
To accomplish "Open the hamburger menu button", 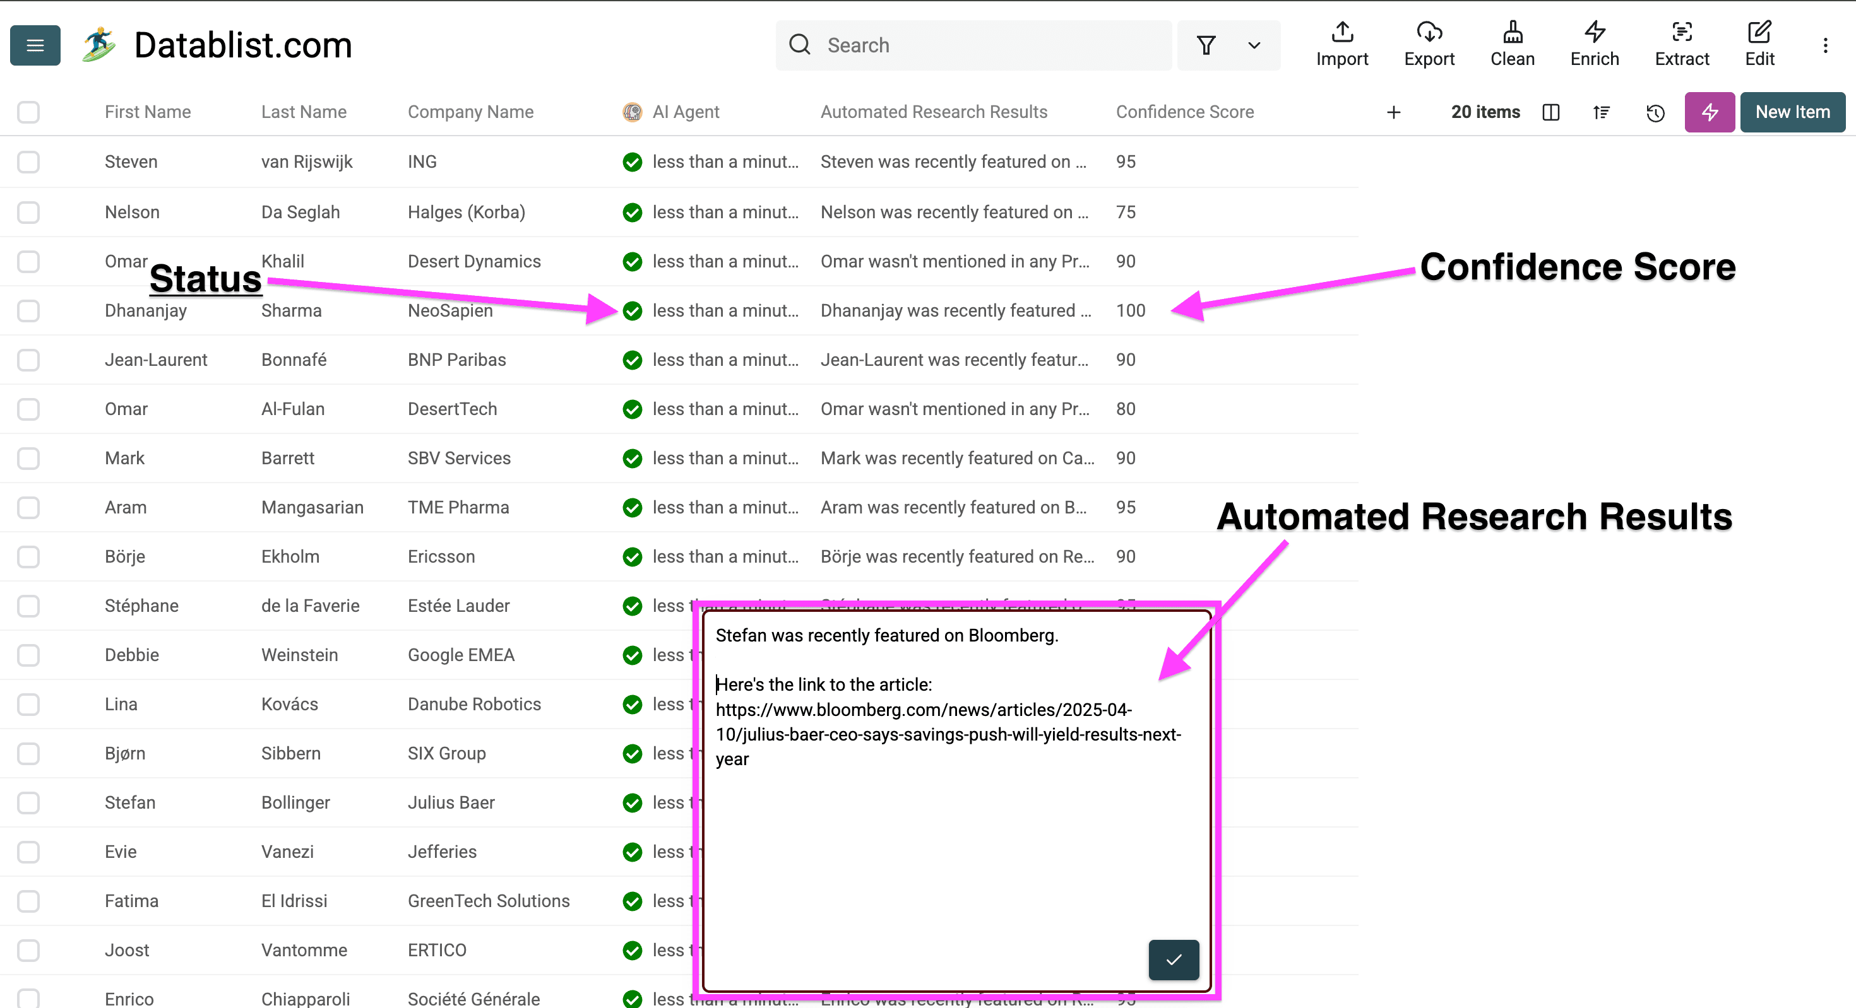I will click(35, 45).
